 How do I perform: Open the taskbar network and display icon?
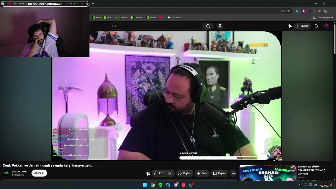(311, 185)
